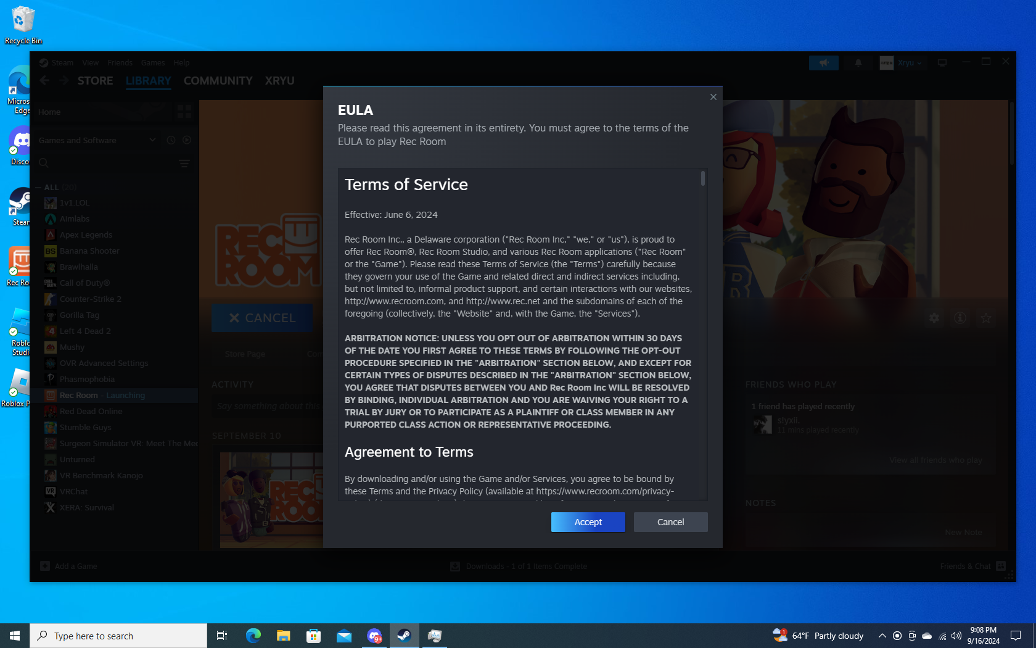Viewport: 1036px width, 648px height.
Task: Go to the STORE tab
Action: (95, 81)
